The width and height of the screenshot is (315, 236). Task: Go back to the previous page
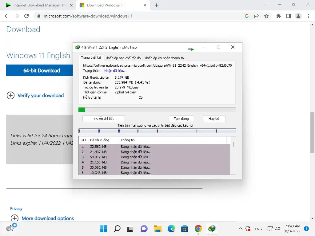pyautogui.click(x=7, y=16)
